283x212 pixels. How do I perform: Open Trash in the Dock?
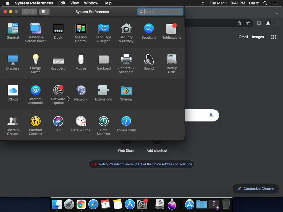coord(226,205)
